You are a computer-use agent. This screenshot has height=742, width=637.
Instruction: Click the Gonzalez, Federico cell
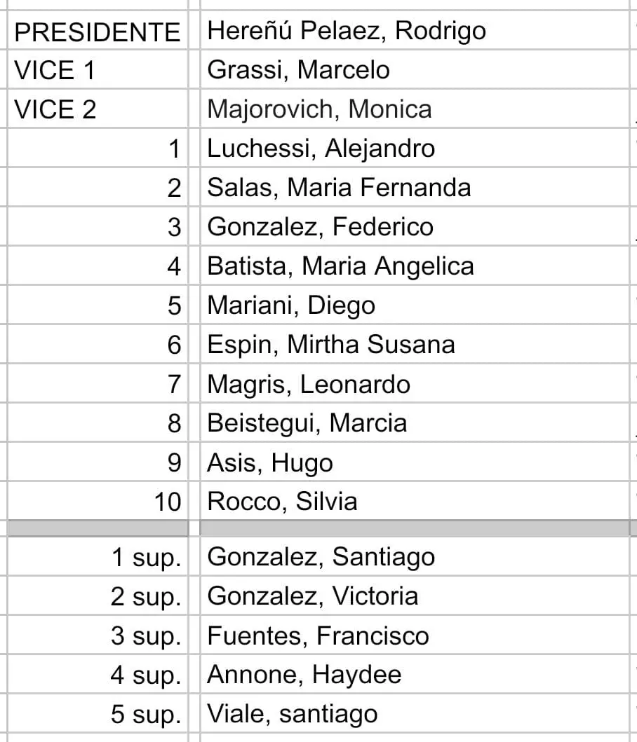321,227
